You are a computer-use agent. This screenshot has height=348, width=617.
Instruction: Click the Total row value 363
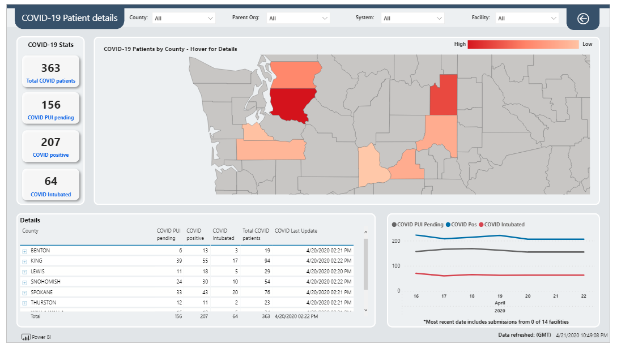[x=266, y=316]
